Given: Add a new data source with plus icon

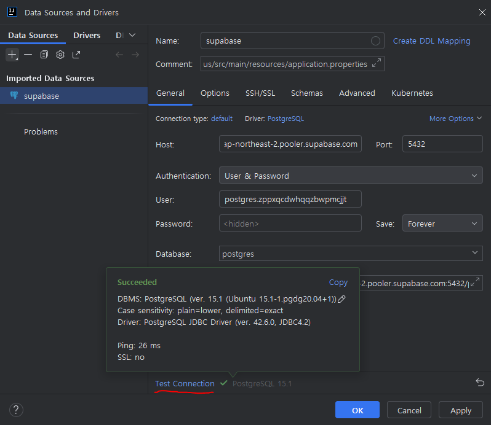Looking at the screenshot, I should pos(12,55).
